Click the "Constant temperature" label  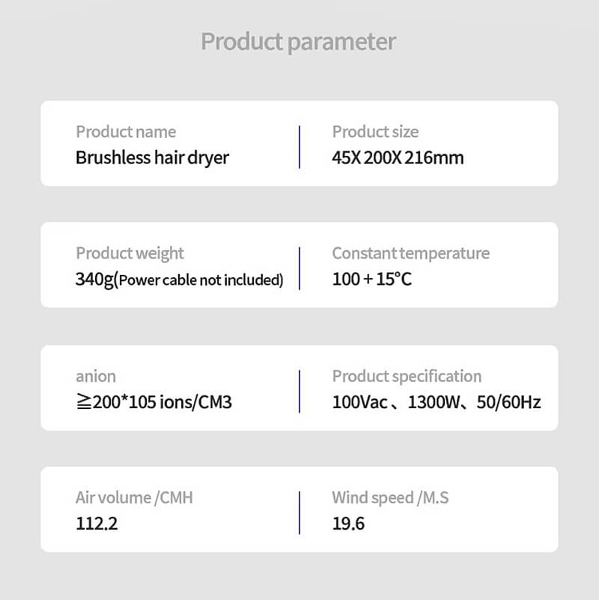410,253
